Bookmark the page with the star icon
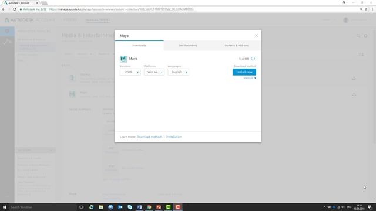This screenshot has width=376, height=211. click(x=366, y=9)
